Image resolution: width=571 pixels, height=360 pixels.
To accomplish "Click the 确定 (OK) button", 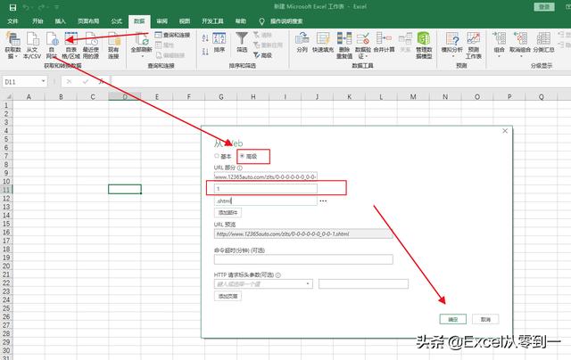I will [x=453, y=319].
